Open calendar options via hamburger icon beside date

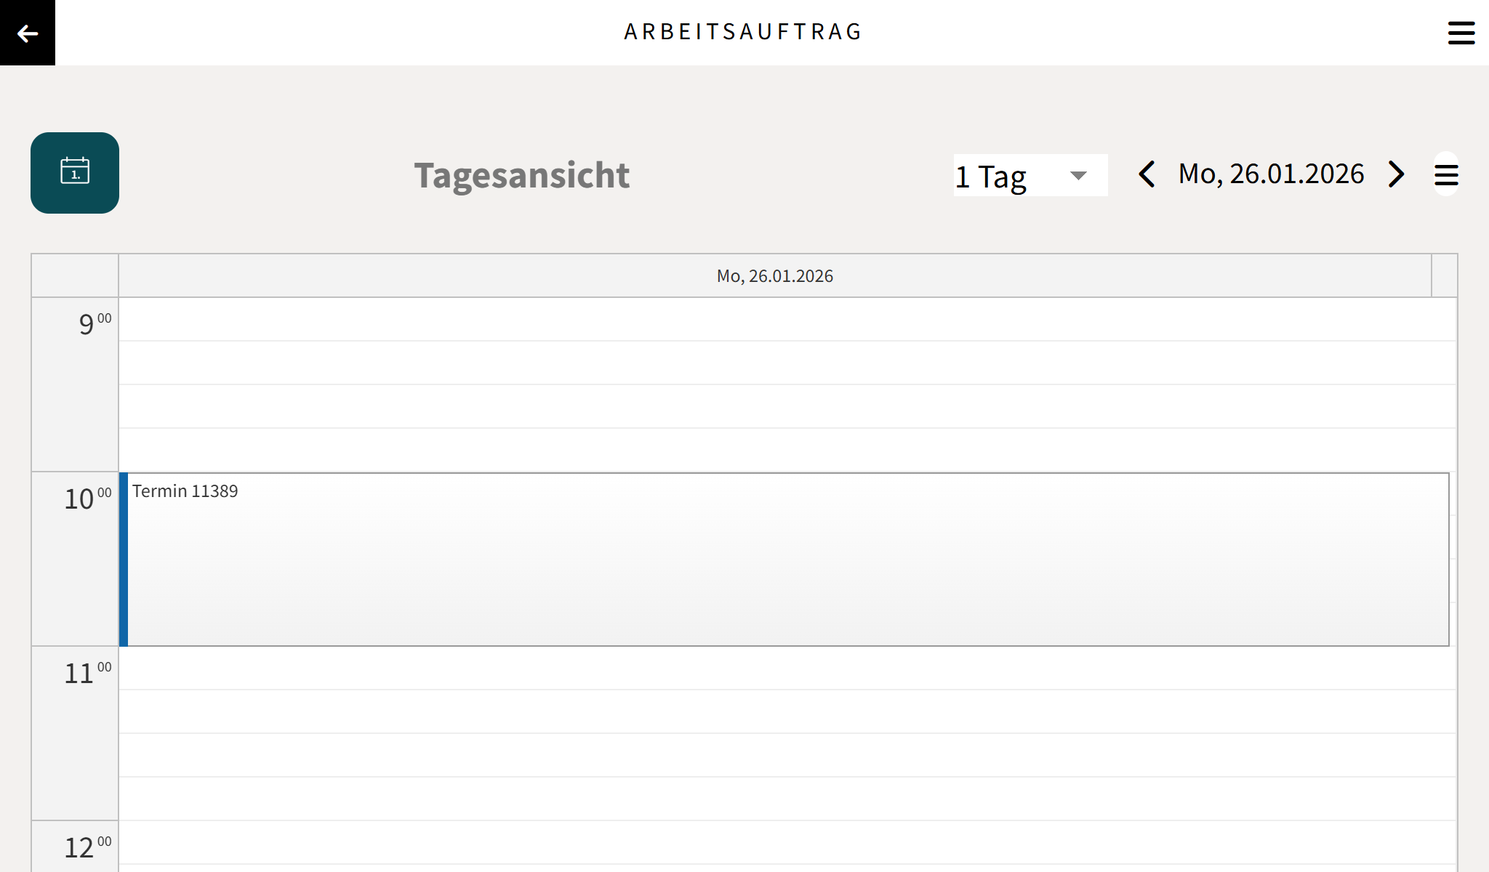1445,174
